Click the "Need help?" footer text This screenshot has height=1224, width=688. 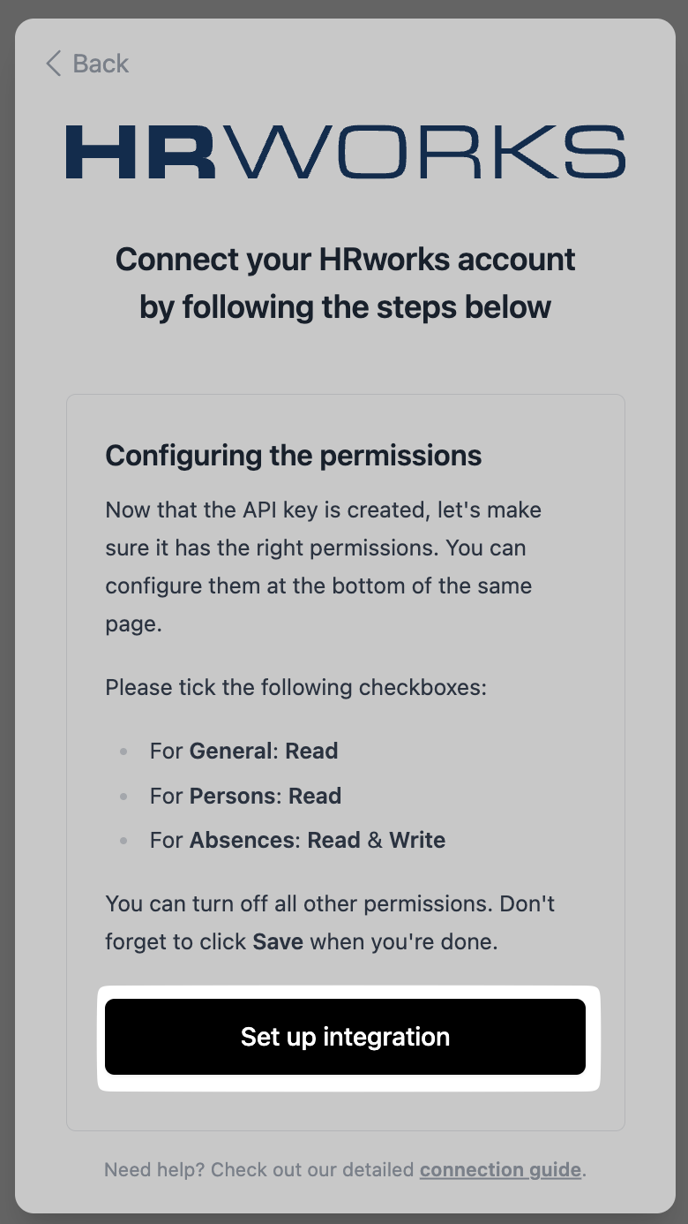154,1170
